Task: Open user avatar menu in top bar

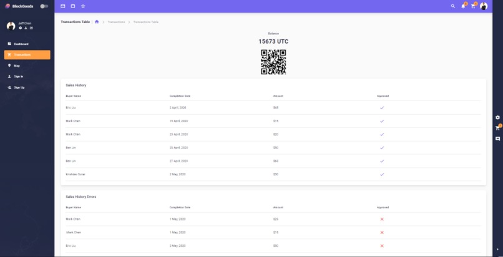Action: tap(484, 6)
